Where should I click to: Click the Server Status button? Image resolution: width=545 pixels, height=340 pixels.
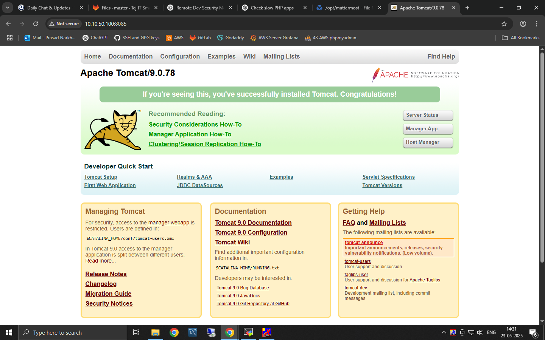(x=428, y=115)
